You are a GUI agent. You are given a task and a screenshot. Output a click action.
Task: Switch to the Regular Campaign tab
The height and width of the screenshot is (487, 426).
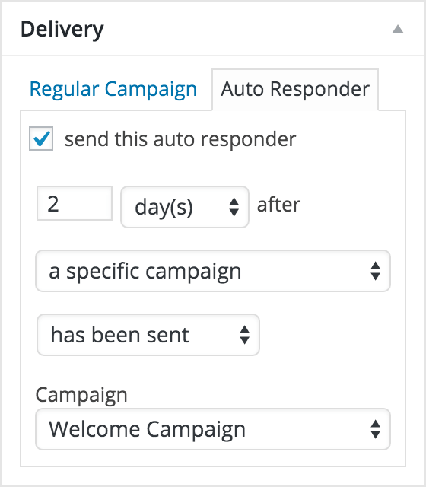[113, 90]
